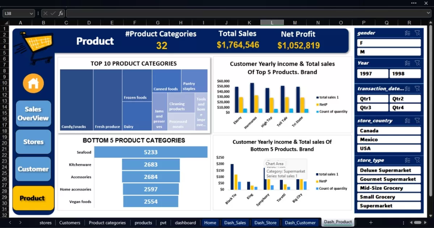The image size is (434, 228).
Task: Toggle the 1997 year filter
Action: [x=373, y=74]
